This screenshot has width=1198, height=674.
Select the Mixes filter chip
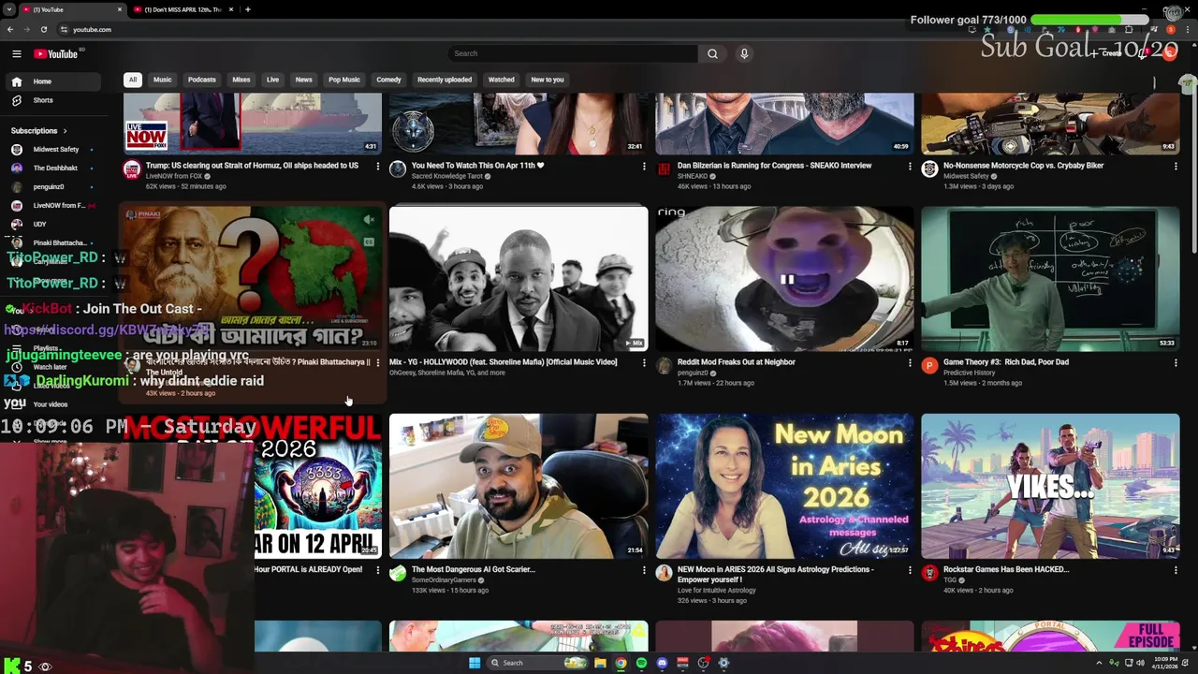pos(241,80)
